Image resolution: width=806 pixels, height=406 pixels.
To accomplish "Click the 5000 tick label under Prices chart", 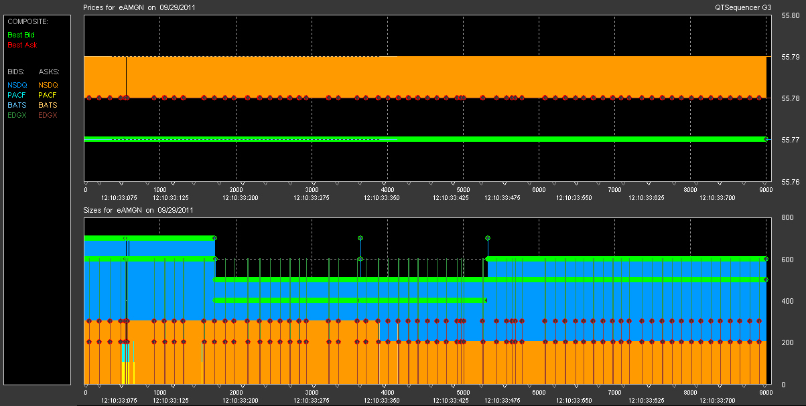I will (462, 190).
